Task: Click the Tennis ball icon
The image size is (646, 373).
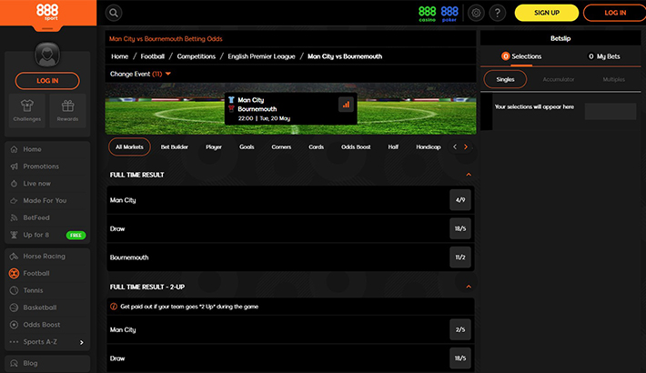Action: tap(14, 290)
